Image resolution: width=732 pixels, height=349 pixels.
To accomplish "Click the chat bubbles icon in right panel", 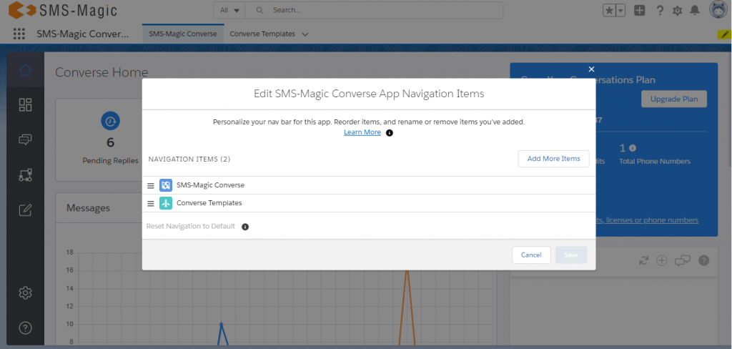I will point(683,261).
